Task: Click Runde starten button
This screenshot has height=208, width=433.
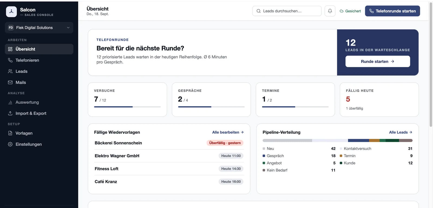Action: [378, 61]
